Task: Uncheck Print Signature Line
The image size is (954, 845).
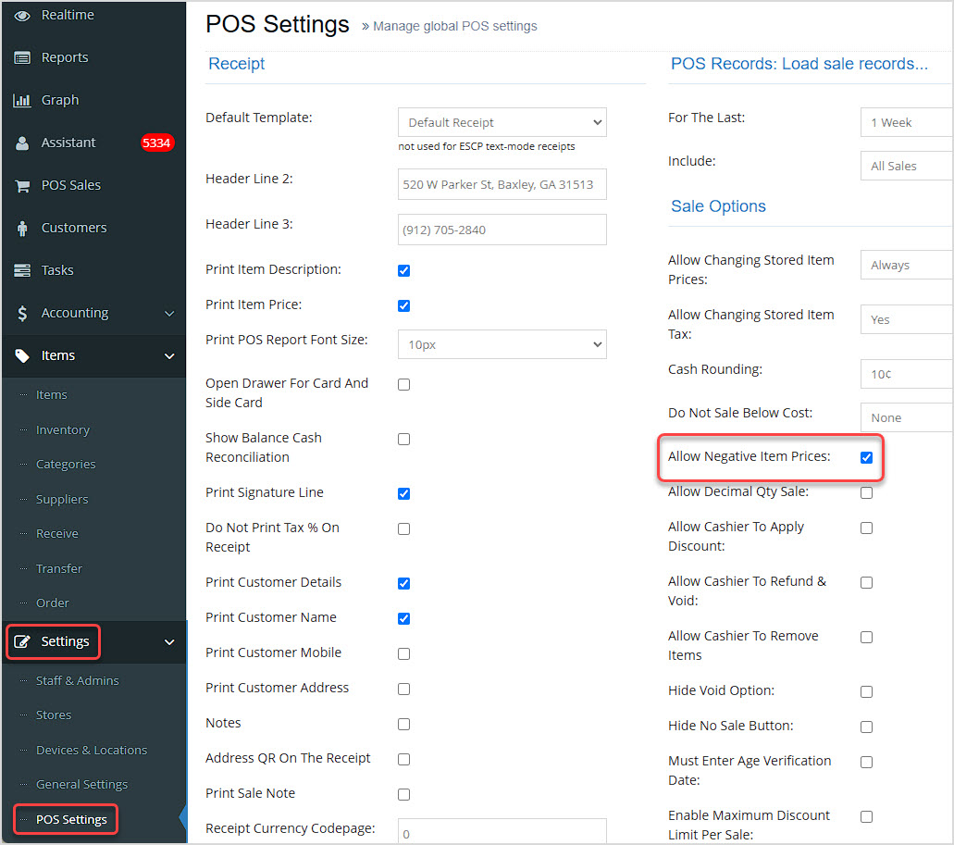Action: click(x=403, y=493)
